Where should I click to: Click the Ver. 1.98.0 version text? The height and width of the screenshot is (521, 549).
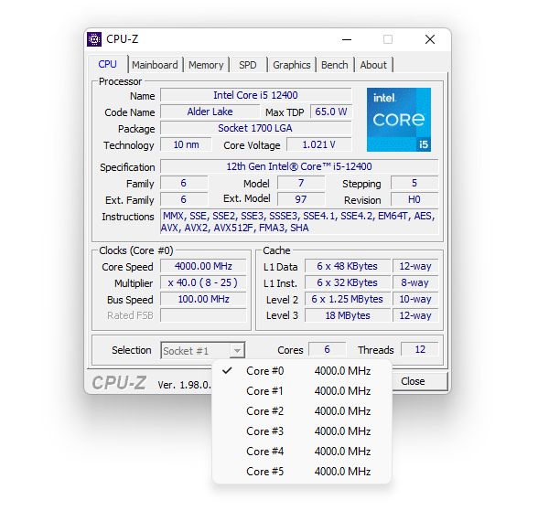click(x=184, y=385)
